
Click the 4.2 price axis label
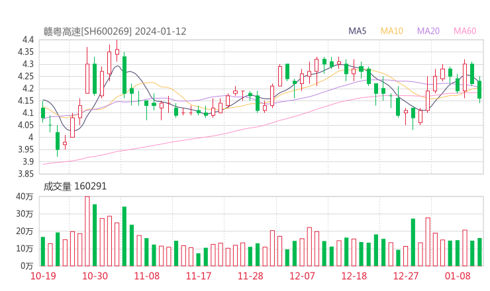click(x=28, y=89)
